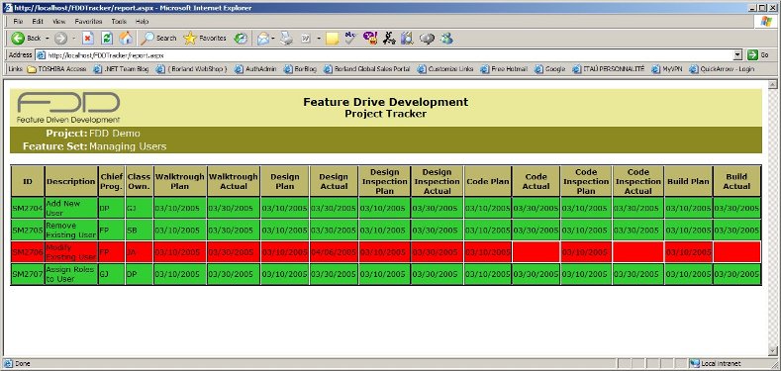This screenshot has width=781, height=371.
Task: Open the Mail icon in the toolbar
Action: coord(263,39)
